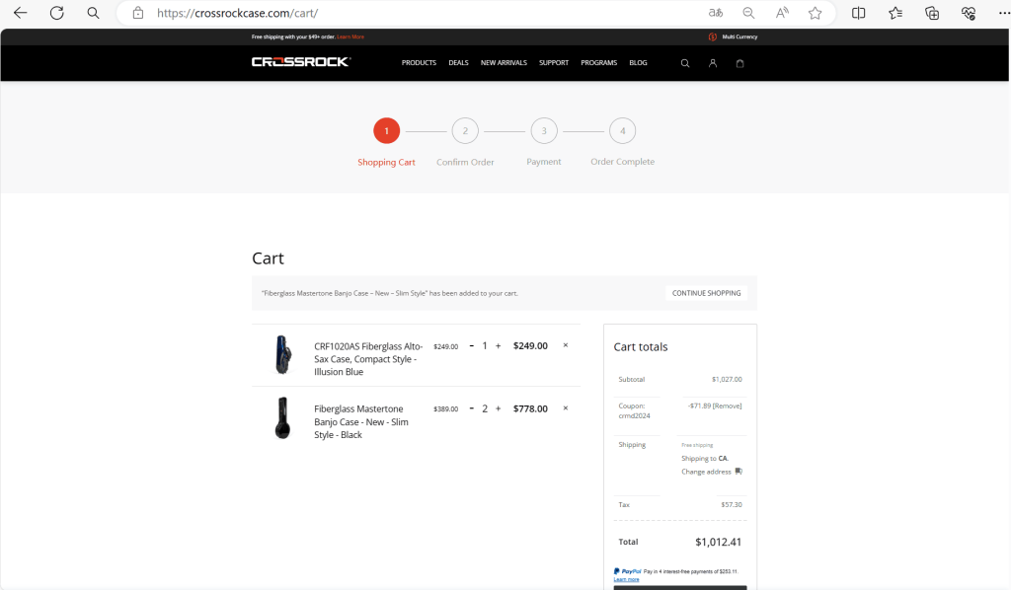Remove the Banjo Case from cart

pos(566,408)
